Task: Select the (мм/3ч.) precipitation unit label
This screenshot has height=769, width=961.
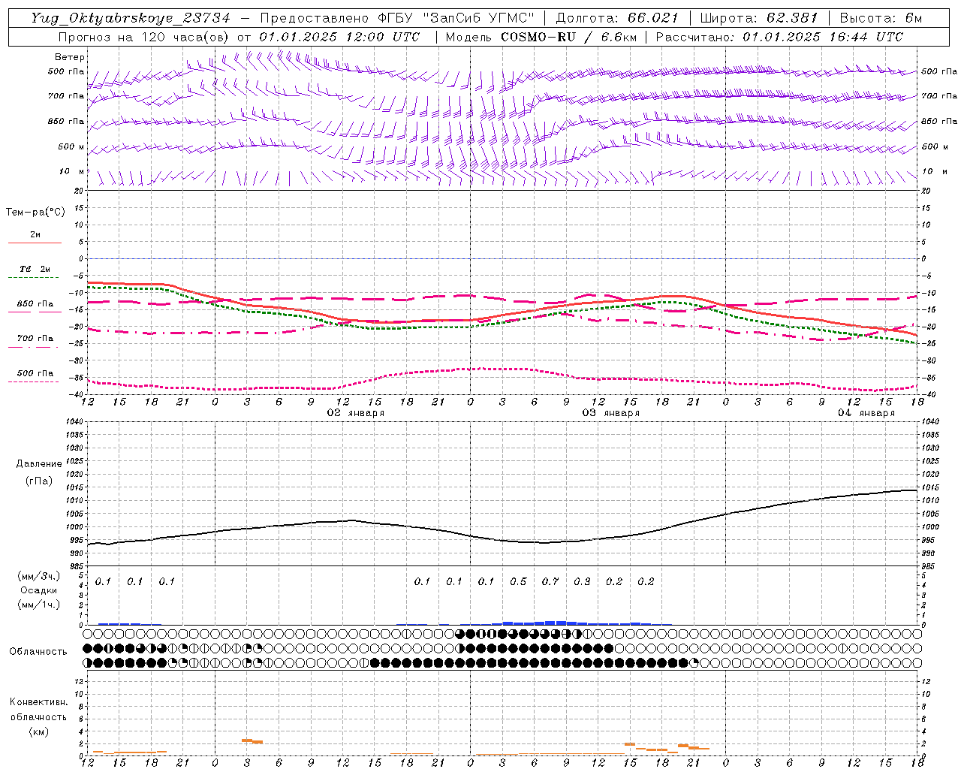Action: (39, 576)
